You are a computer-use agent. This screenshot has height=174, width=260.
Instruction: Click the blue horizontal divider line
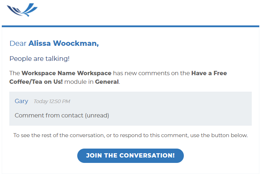click(131, 26)
